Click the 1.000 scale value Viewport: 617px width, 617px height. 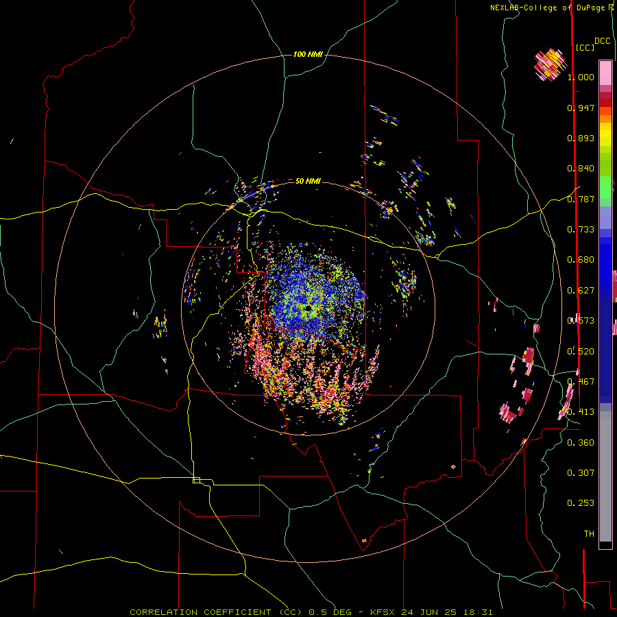581,77
